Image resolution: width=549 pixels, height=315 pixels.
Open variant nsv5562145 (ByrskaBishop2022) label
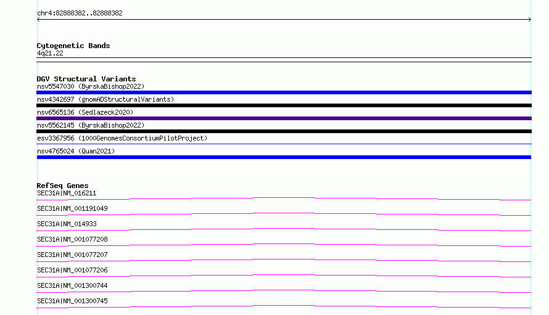tap(91, 125)
